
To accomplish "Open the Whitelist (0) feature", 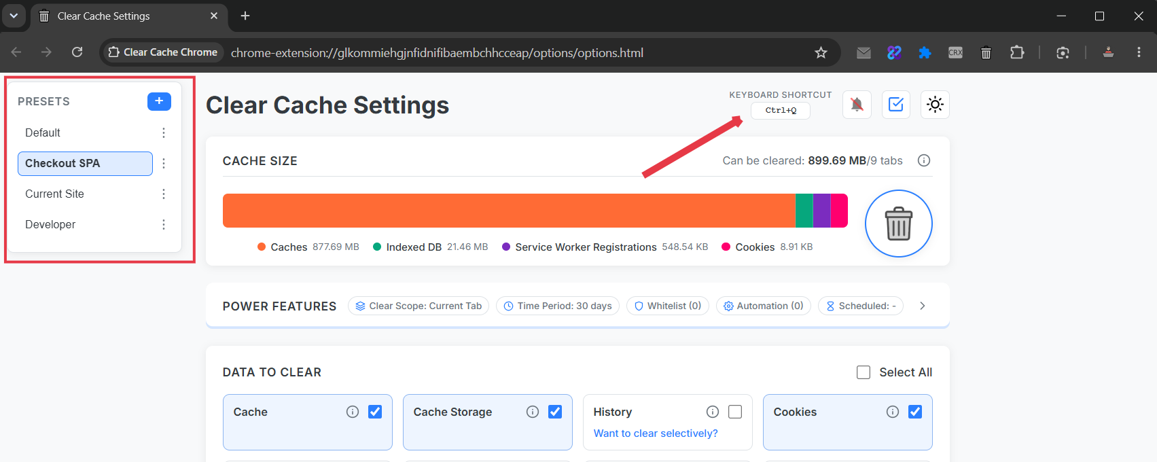I will 668,306.
